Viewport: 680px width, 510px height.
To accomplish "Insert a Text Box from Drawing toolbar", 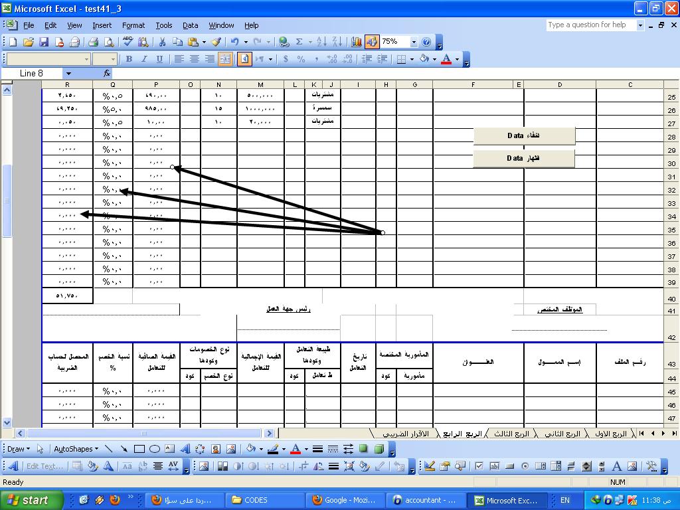I will coord(170,450).
